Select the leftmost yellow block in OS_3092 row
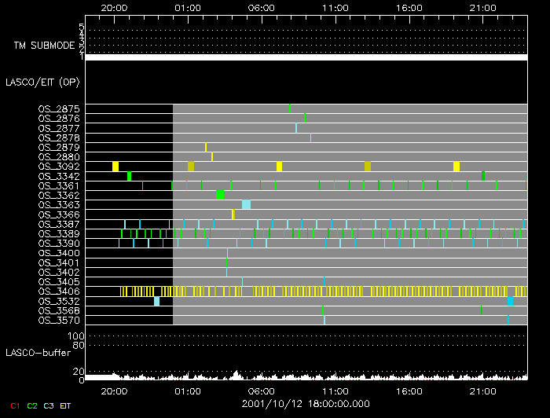 (115, 166)
